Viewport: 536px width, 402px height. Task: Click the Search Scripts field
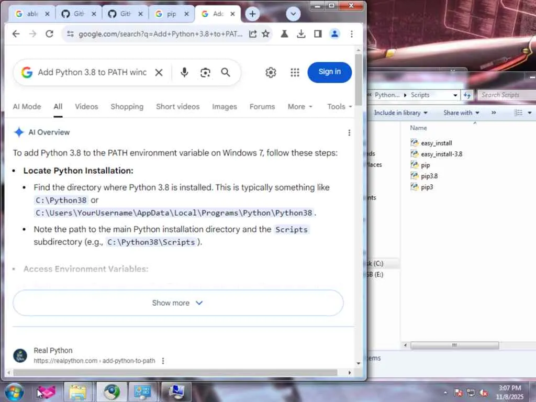[x=507, y=95]
